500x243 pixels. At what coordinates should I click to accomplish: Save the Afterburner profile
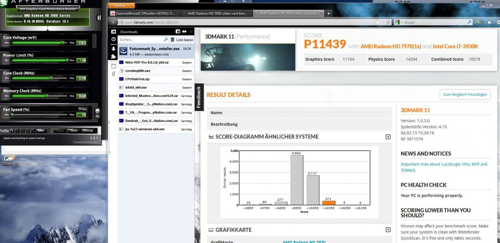tap(41, 131)
